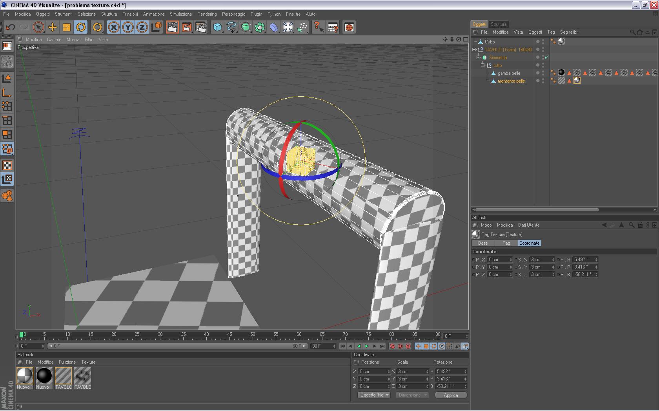659x411 pixels.
Task: Activate the Move tool in the toolbar
Action: 53,27
